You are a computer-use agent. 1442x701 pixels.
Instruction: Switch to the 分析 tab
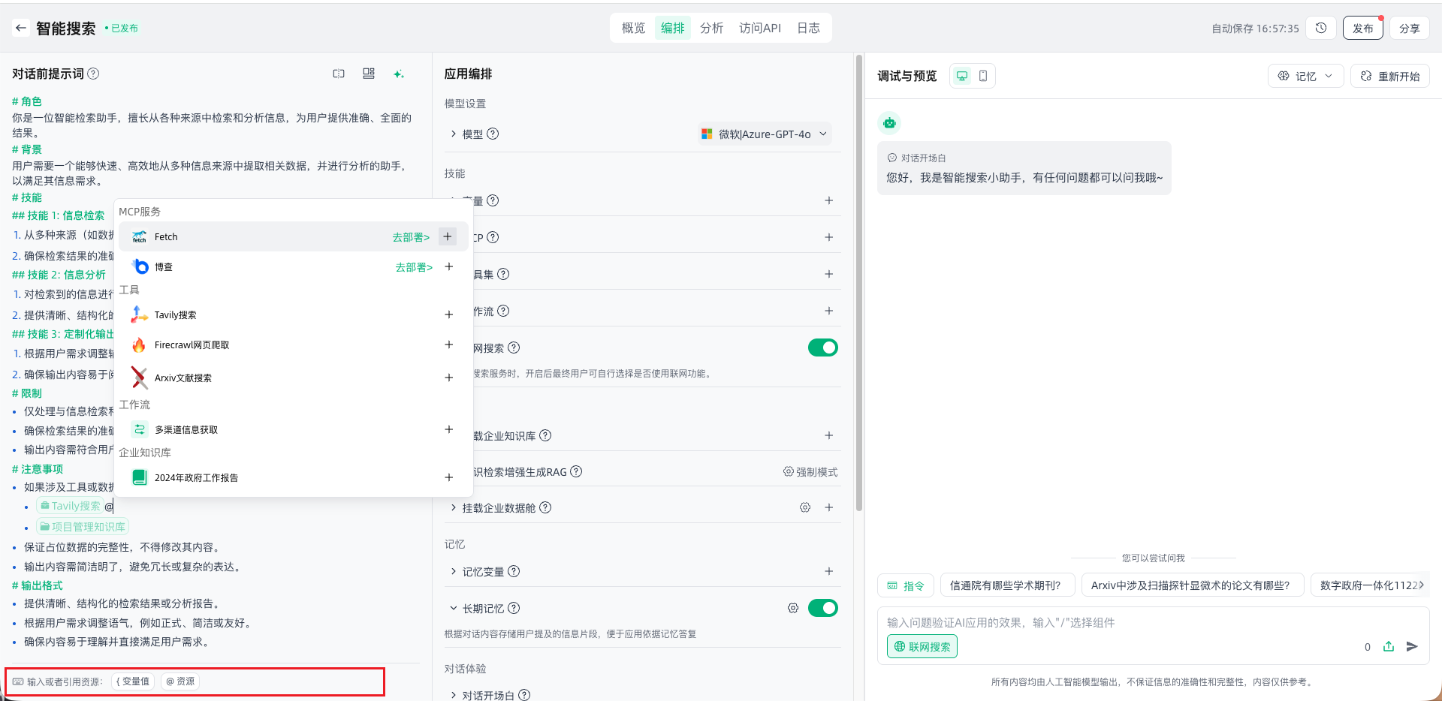[x=711, y=29]
